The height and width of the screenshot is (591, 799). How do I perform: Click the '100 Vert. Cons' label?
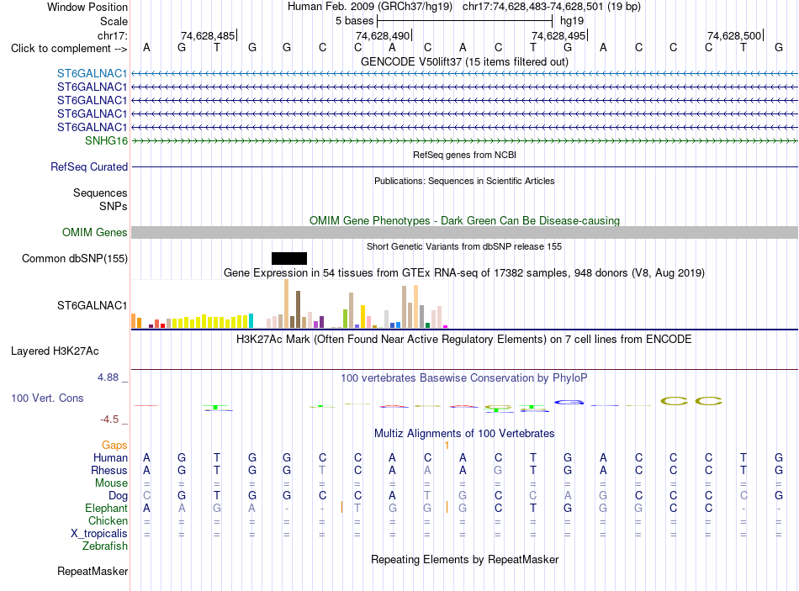coord(47,398)
